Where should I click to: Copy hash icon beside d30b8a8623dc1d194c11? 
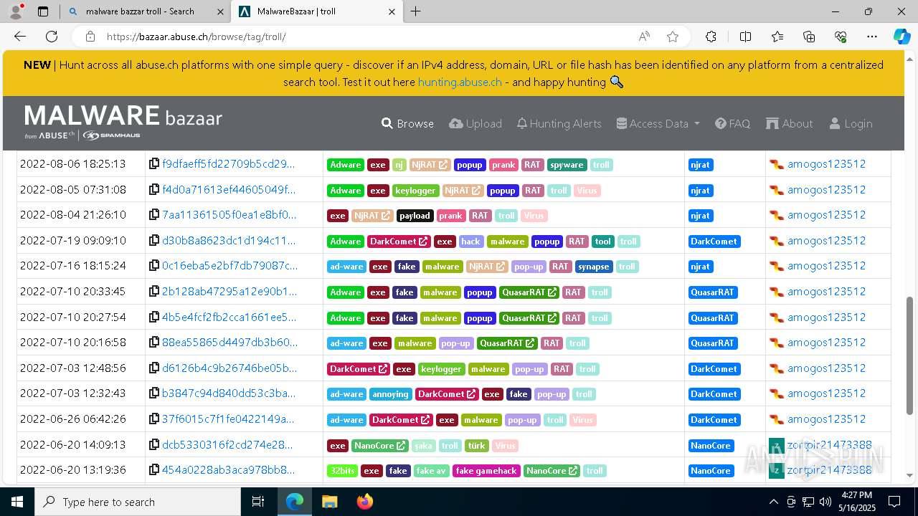(154, 241)
